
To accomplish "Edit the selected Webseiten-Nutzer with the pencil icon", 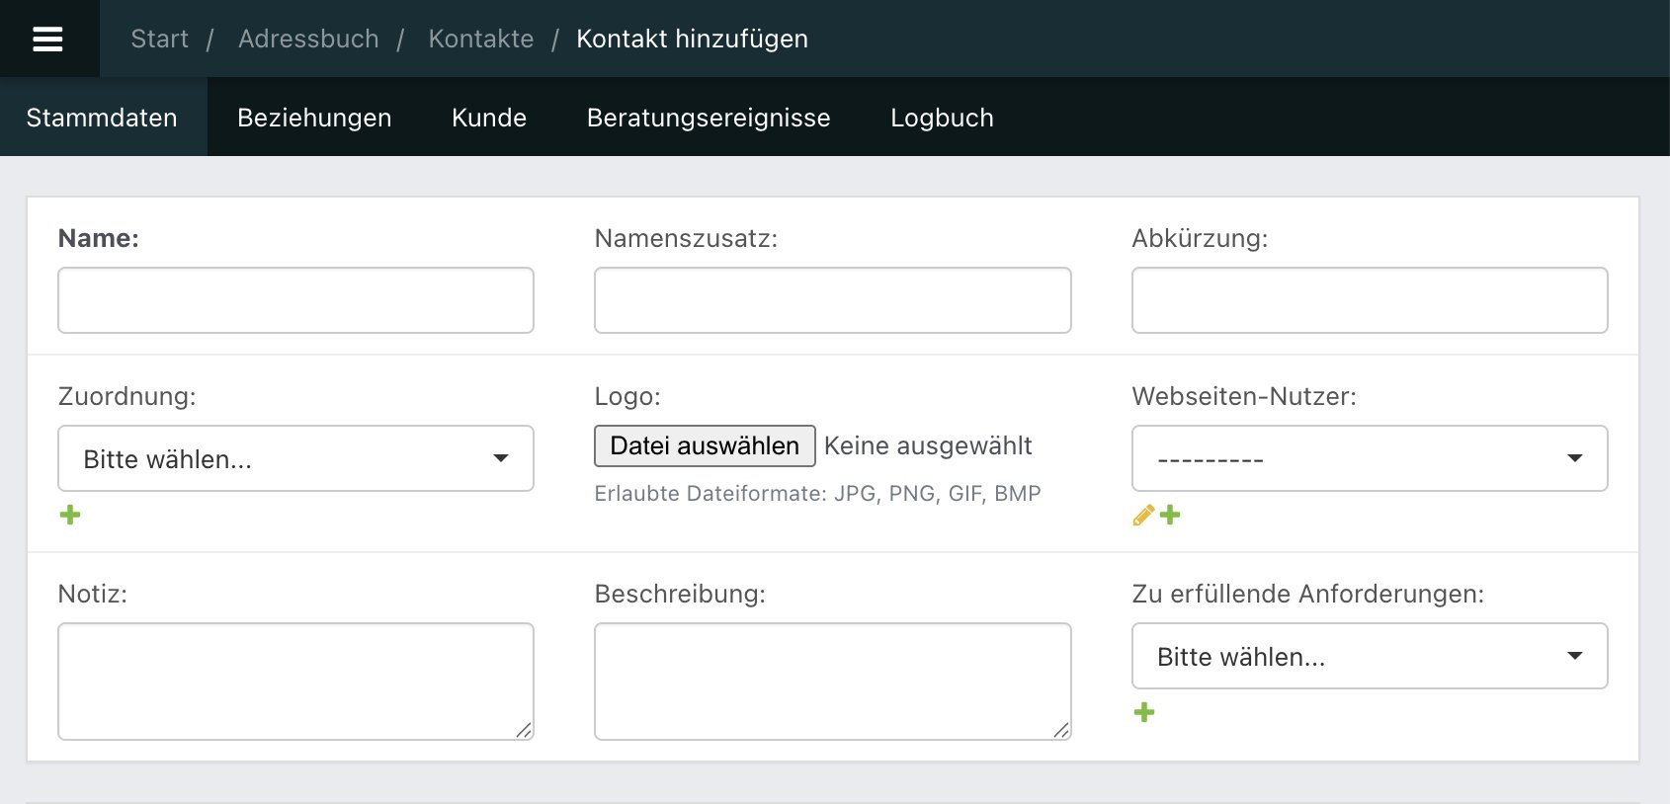I will [x=1143, y=515].
